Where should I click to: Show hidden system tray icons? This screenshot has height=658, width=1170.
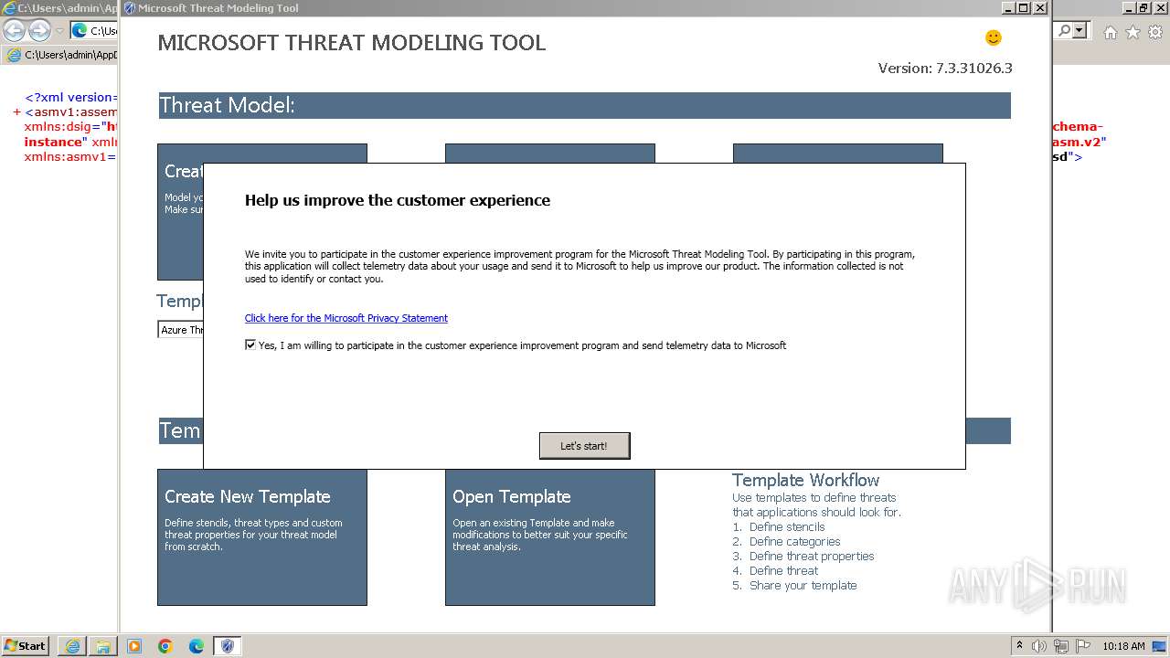pos(1019,646)
